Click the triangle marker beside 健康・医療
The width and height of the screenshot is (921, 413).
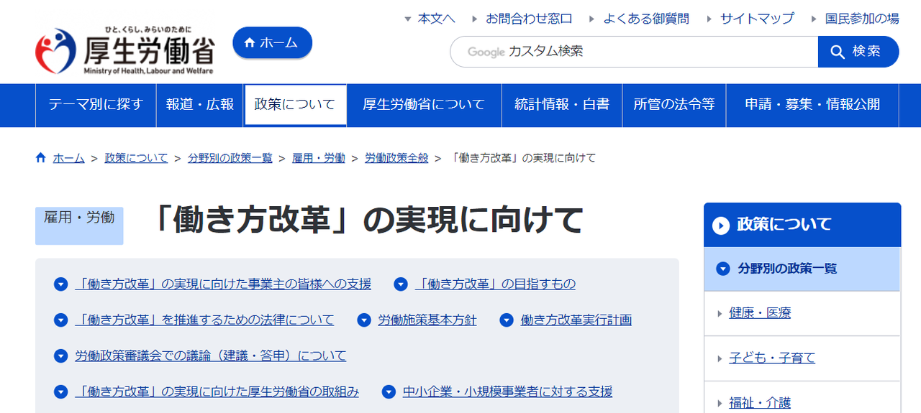pyautogui.click(x=720, y=314)
